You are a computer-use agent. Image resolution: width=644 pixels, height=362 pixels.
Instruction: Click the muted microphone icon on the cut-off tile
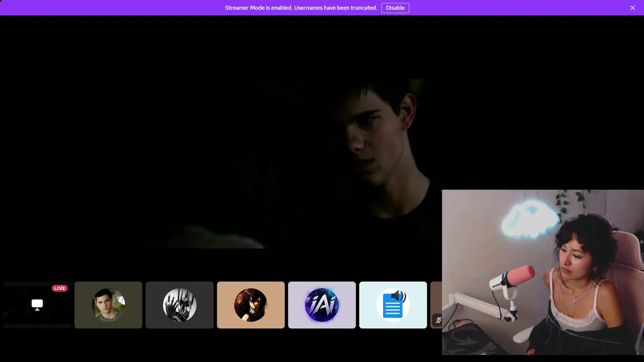pyautogui.click(x=438, y=320)
